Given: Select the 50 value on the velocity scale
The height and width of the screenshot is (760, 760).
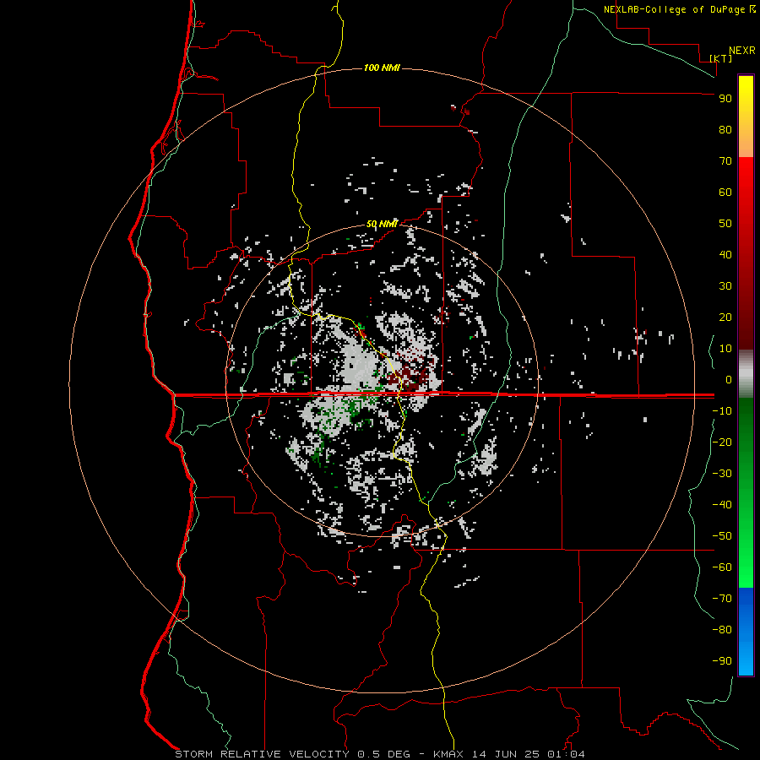Looking at the screenshot, I should coord(725,224).
